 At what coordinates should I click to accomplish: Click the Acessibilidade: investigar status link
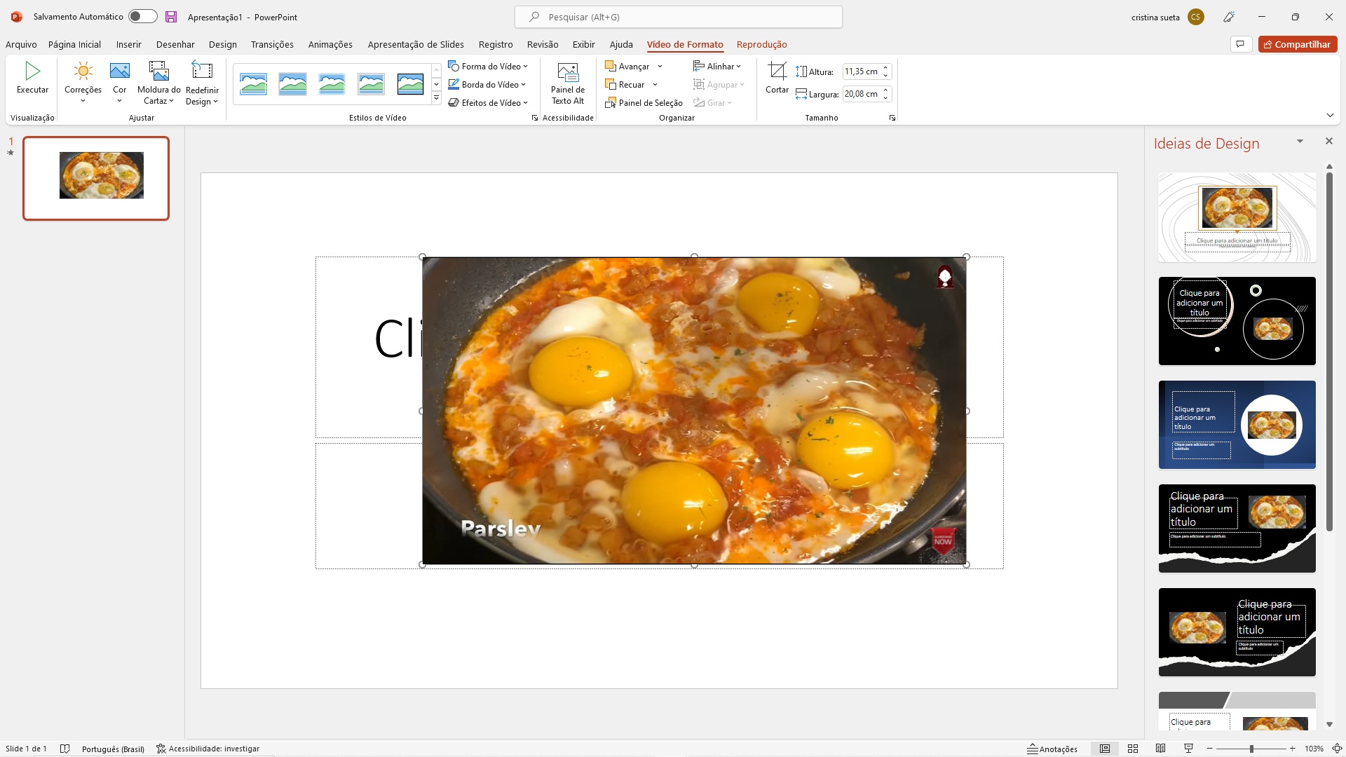[208, 749]
